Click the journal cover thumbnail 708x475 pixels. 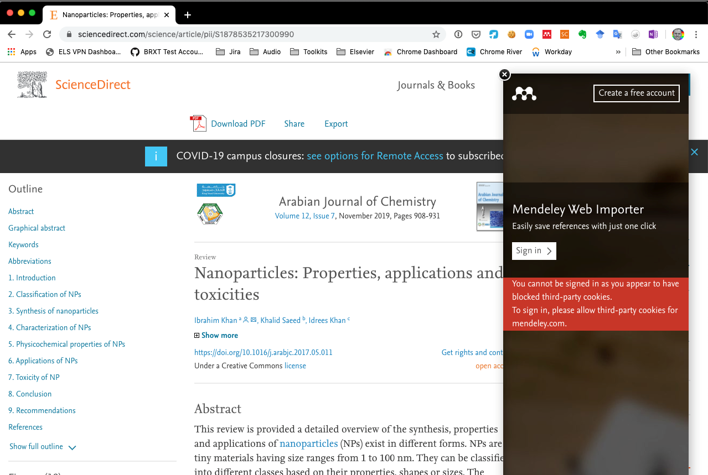[x=490, y=206]
